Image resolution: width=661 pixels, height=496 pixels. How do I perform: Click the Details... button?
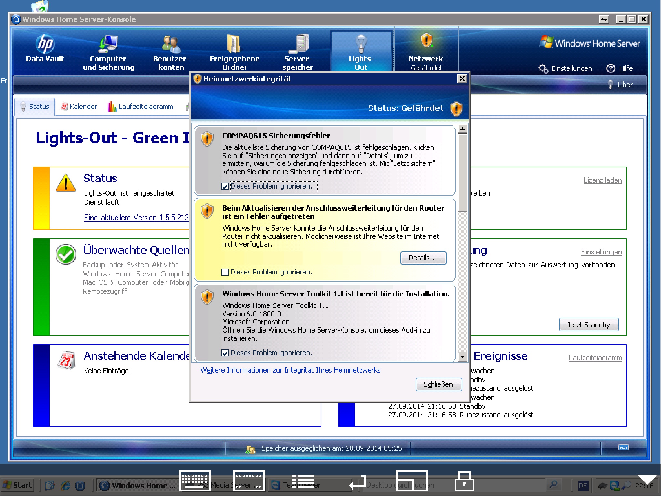coord(423,258)
